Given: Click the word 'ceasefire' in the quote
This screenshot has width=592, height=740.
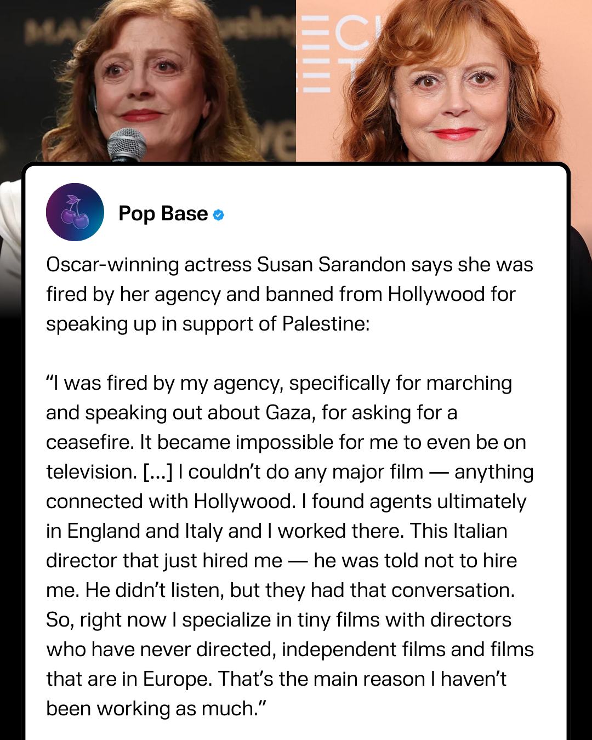Looking at the screenshot, I should 90,442.
